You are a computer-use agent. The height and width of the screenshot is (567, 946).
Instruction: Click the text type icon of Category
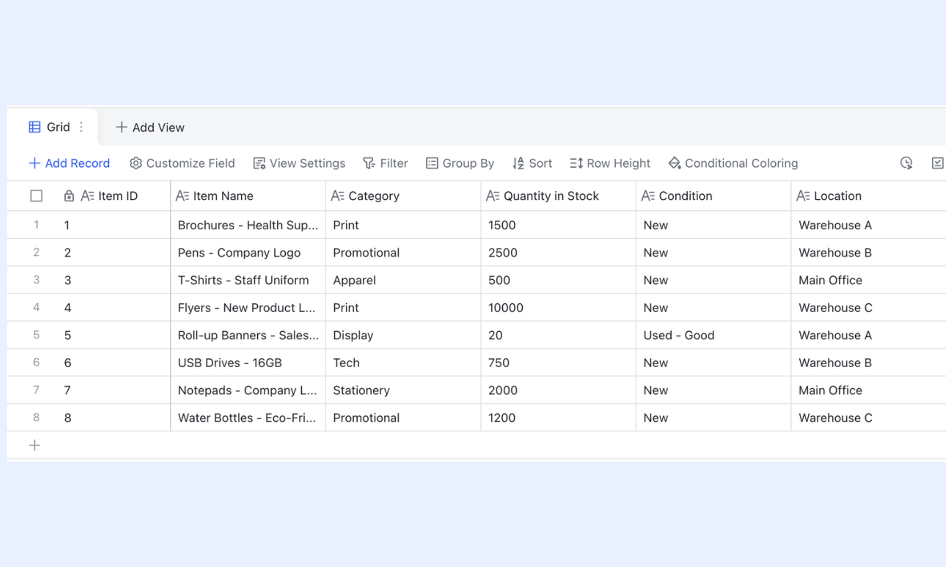point(337,196)
